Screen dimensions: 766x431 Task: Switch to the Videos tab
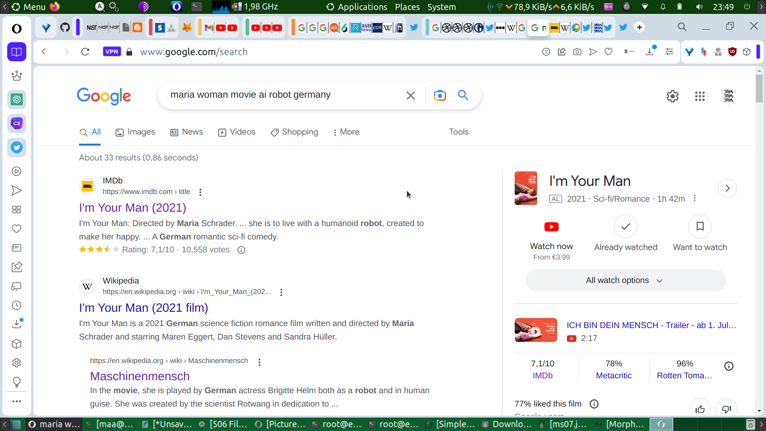237,132
